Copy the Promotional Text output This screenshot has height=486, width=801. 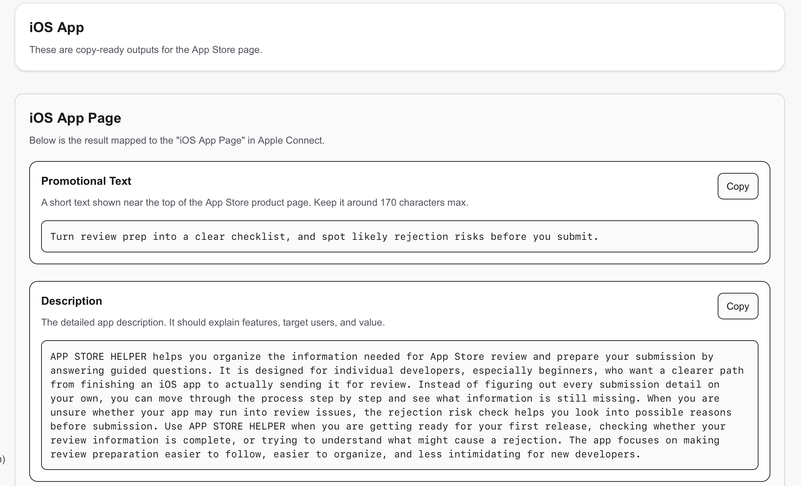point(738,186)
